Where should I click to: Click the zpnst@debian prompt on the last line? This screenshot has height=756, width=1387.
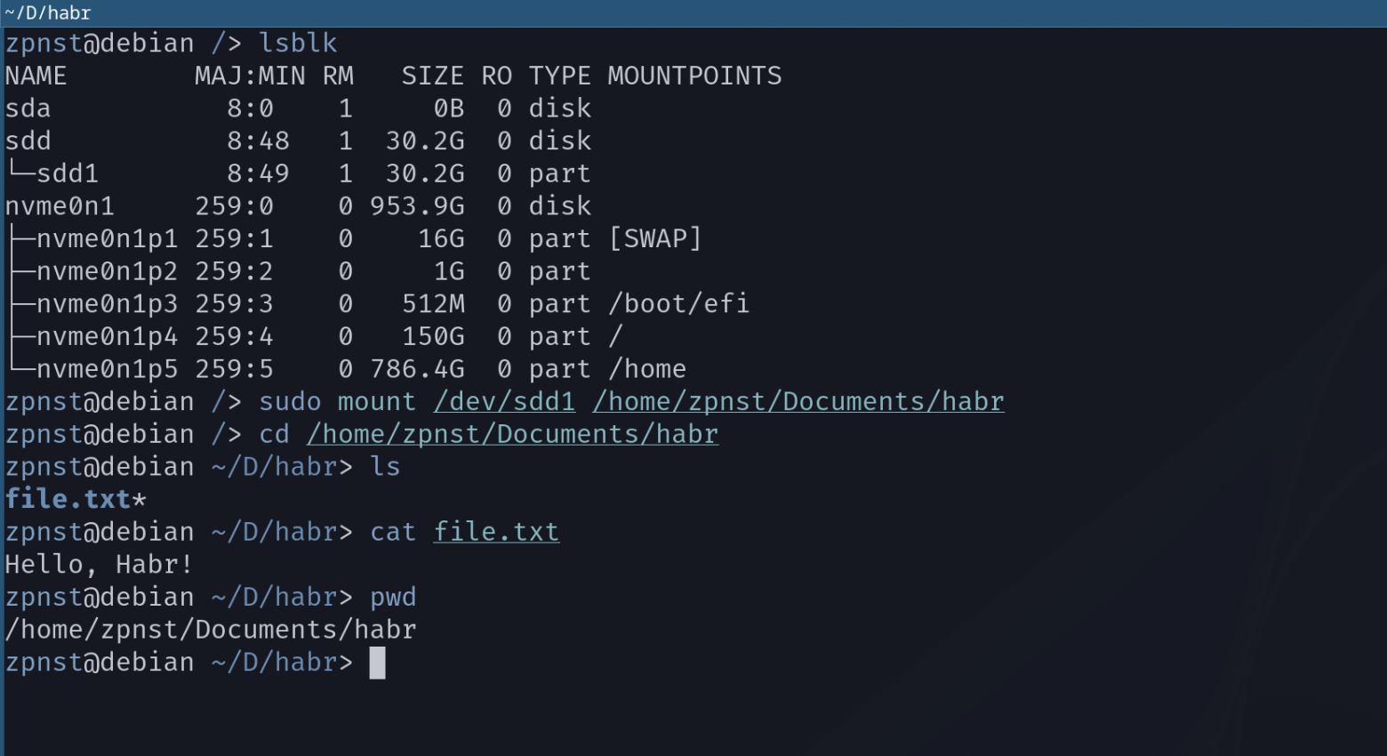pos(100,662)
